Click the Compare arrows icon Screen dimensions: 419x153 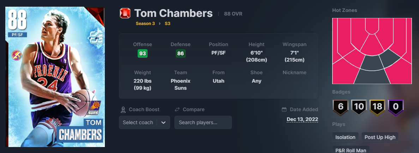[177, 109]
